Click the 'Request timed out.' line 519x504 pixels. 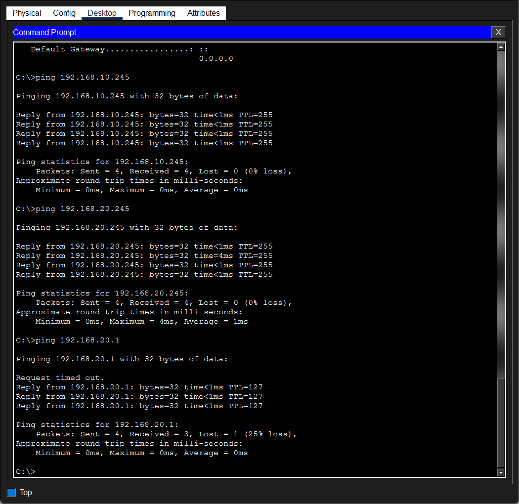point(60,378)
